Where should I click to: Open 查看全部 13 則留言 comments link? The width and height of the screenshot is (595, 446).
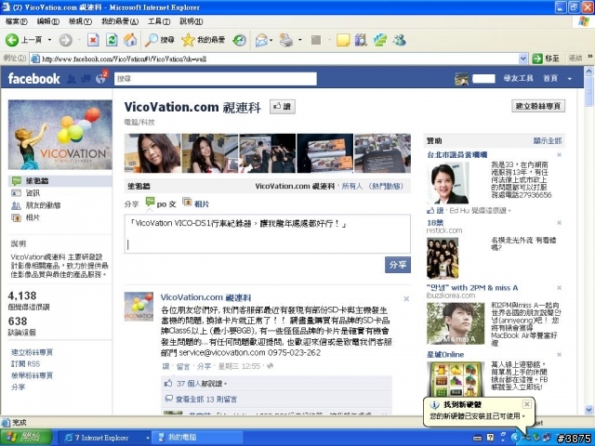206,399
